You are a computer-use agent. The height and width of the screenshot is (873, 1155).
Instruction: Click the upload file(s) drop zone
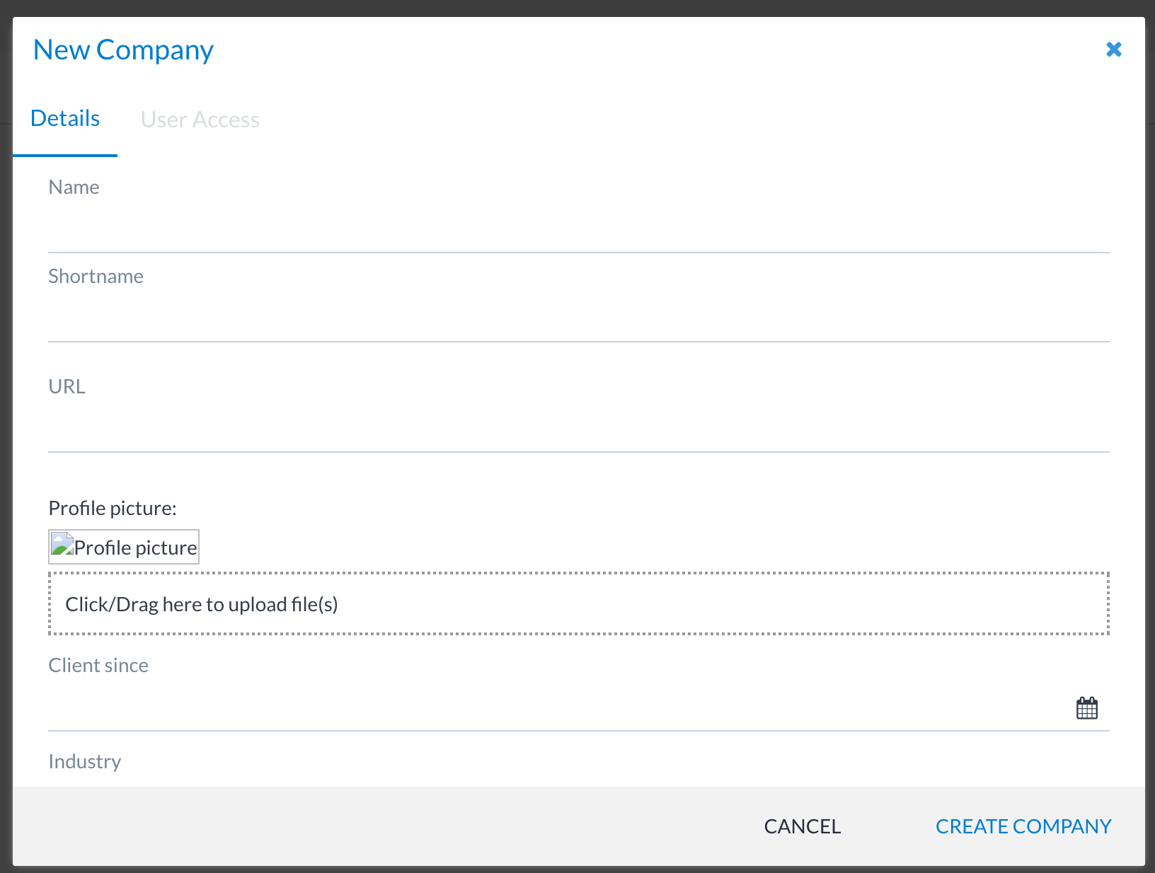(x=577, y=604)
